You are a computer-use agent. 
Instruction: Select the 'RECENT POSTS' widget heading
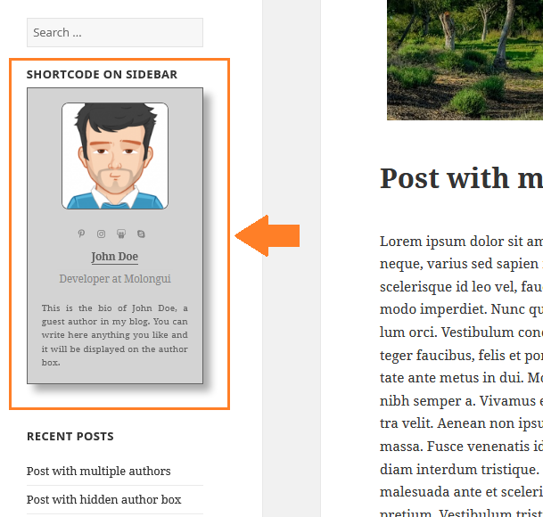pyautogui.click(x=70, y=436)
